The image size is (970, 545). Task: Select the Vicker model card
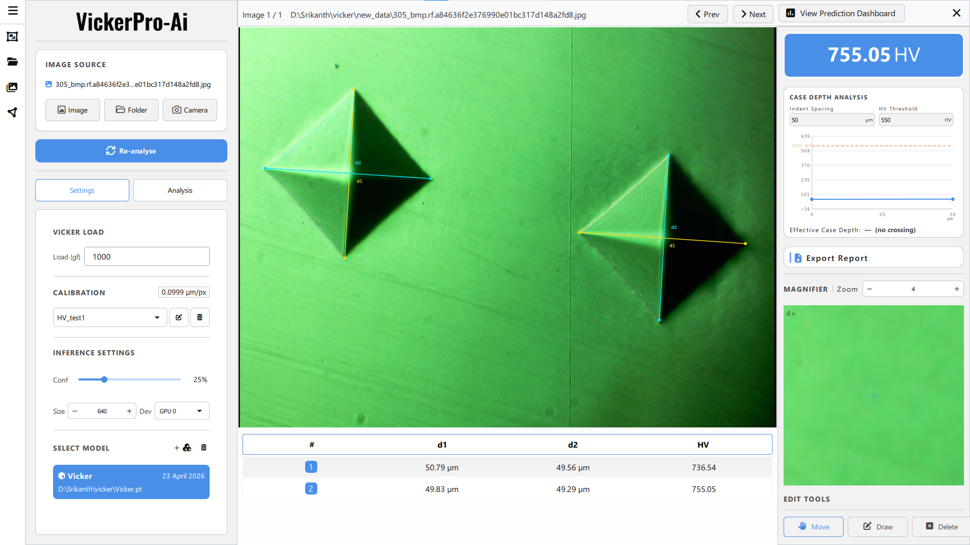131,482
